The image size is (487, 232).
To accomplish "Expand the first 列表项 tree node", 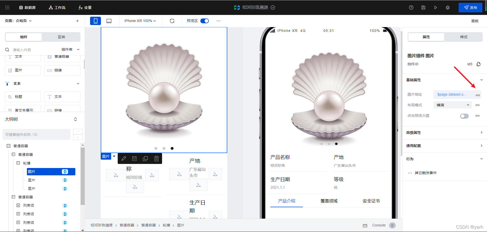I will (18, 205).
